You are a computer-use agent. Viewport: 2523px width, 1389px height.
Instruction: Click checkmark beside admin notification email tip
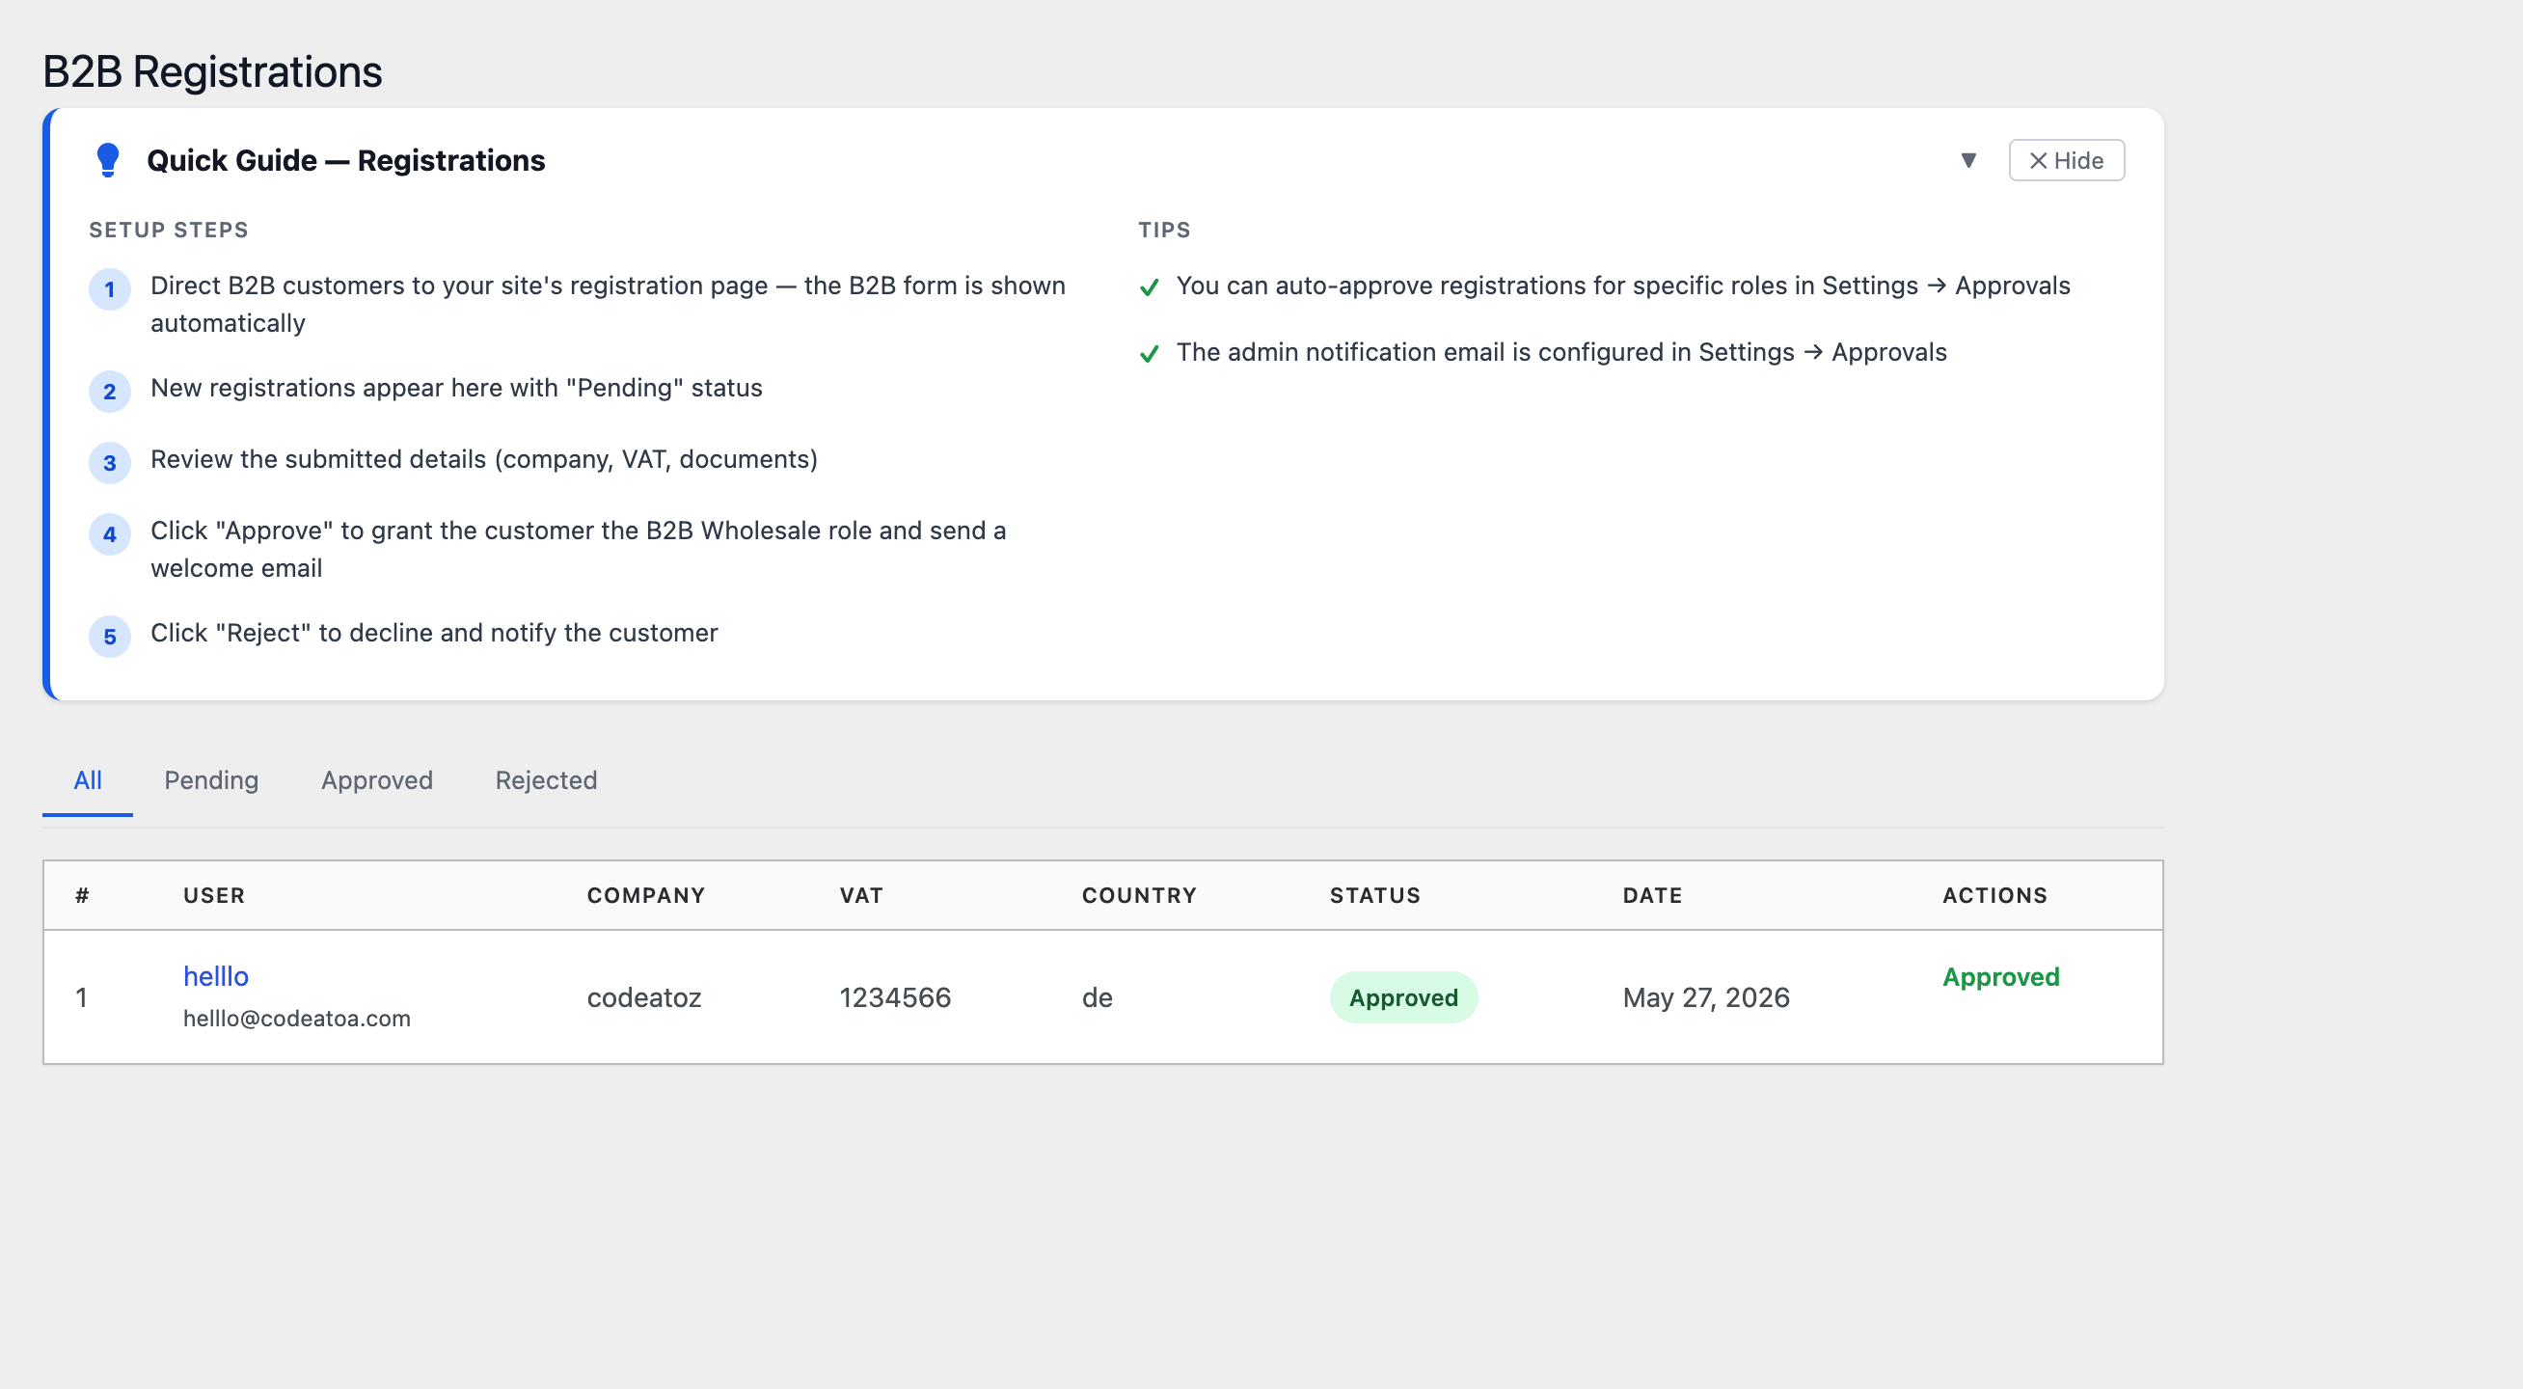(1150, 354)
